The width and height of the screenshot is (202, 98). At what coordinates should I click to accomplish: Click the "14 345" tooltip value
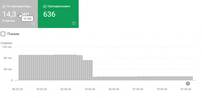tap(27, 19)
